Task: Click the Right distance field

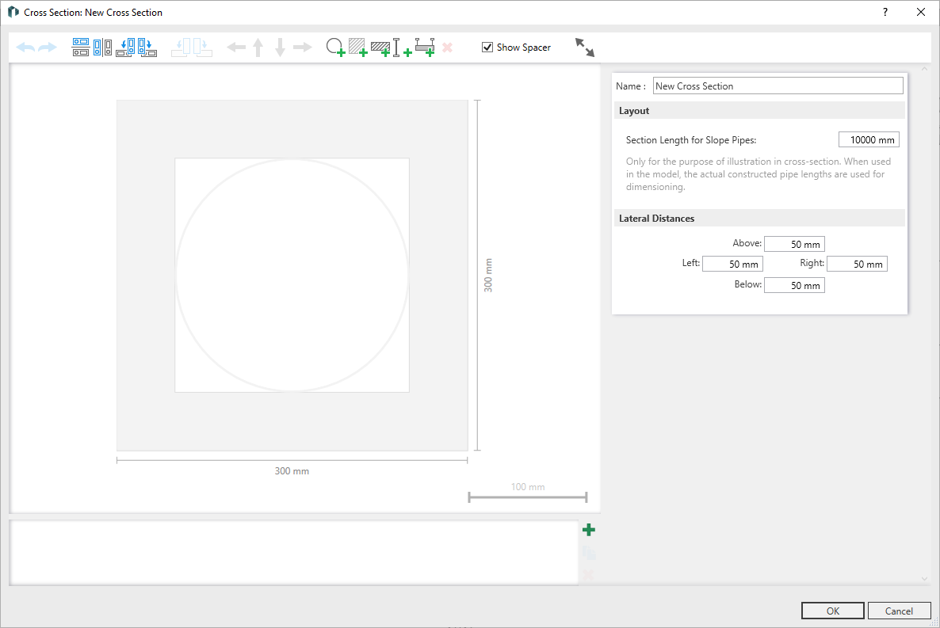Action: pyautogui.click(x=858, y=265)
